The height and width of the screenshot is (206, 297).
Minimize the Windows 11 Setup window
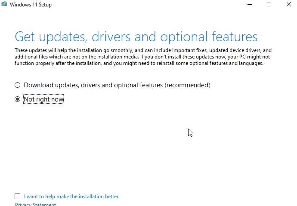coord(250,4)
